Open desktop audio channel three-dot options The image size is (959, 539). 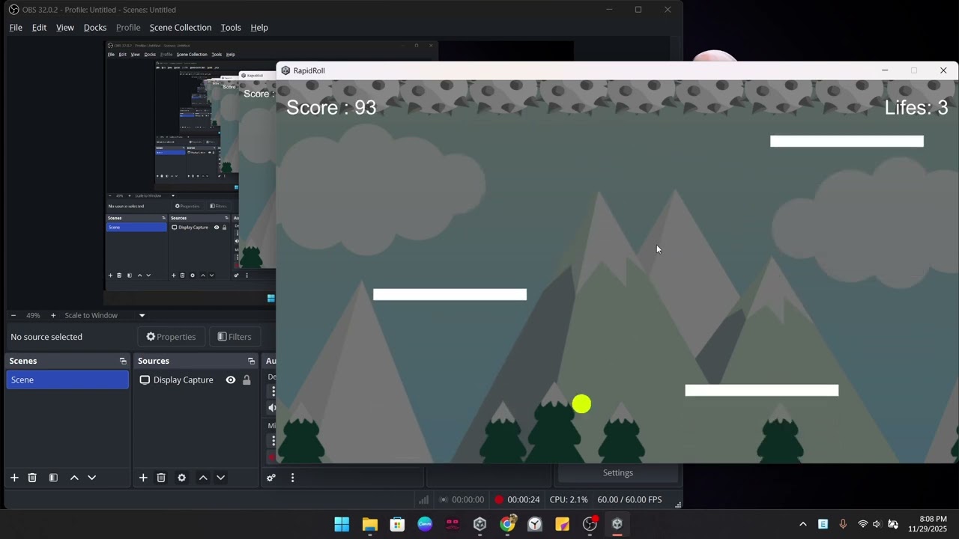(x=273, y=392)
